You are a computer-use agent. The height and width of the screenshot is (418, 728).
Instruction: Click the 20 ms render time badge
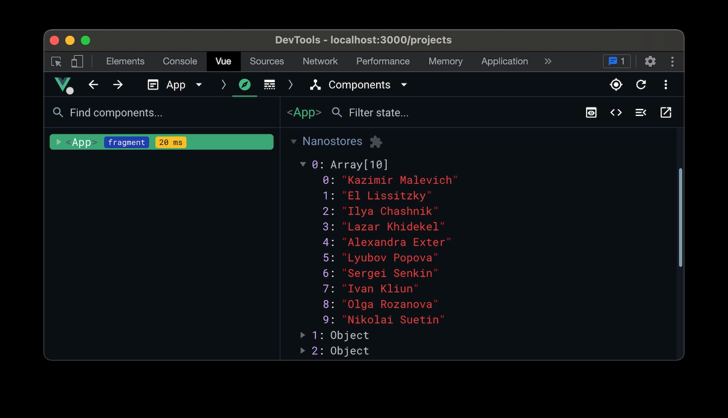pos(171,142)
